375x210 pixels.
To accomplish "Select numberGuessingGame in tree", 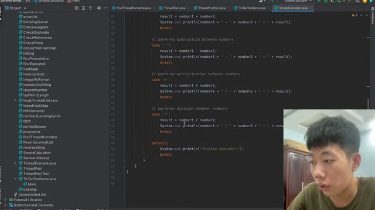I will click(x=42, y=116).
